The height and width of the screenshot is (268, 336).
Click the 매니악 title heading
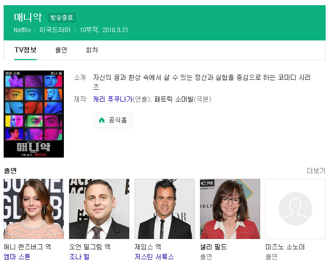28,17
